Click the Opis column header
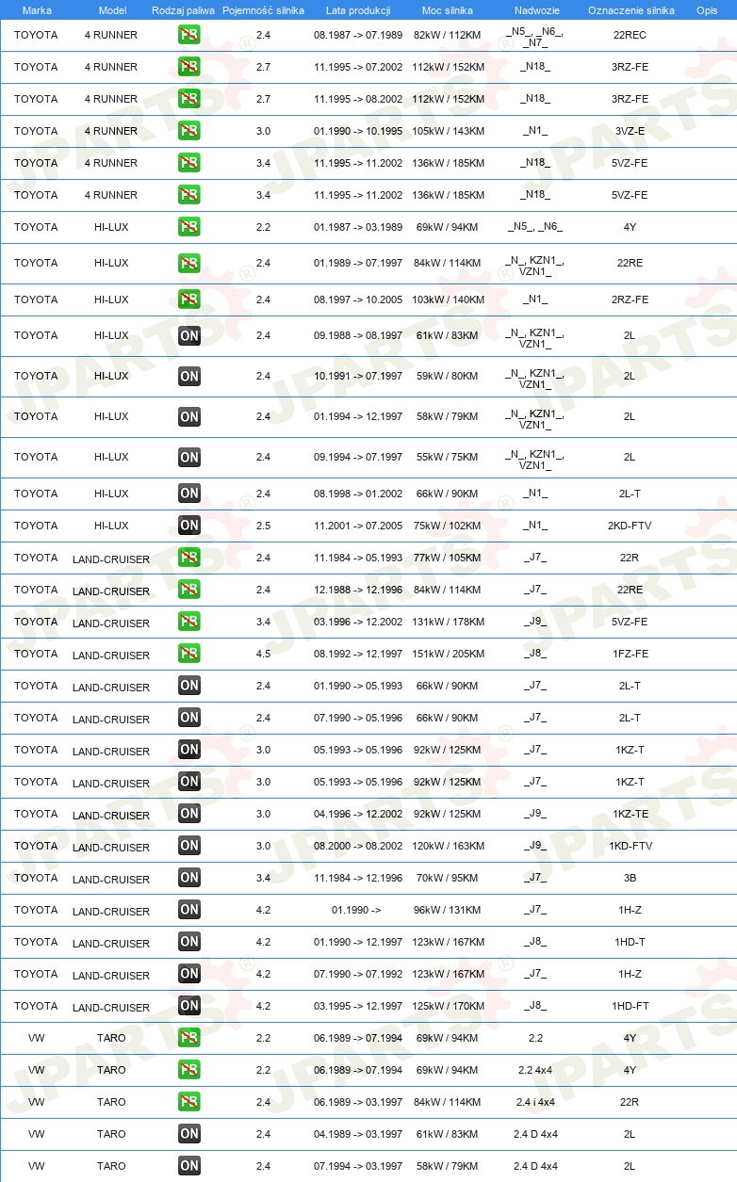Screen dimensions: 737x1182 pos(706,9)
